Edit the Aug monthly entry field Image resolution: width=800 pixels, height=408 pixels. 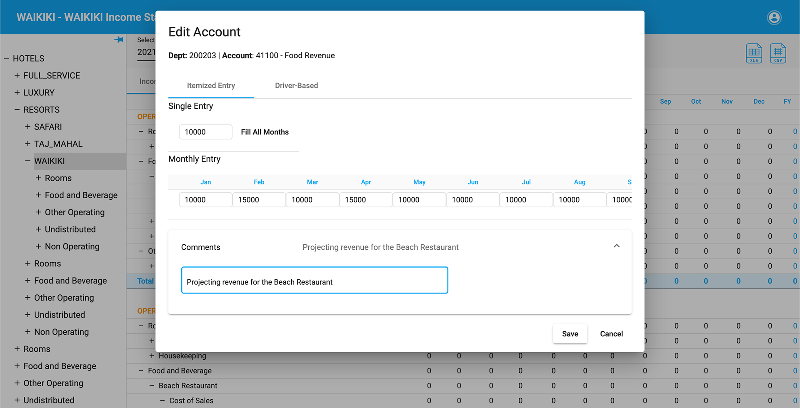pos(580,200)
